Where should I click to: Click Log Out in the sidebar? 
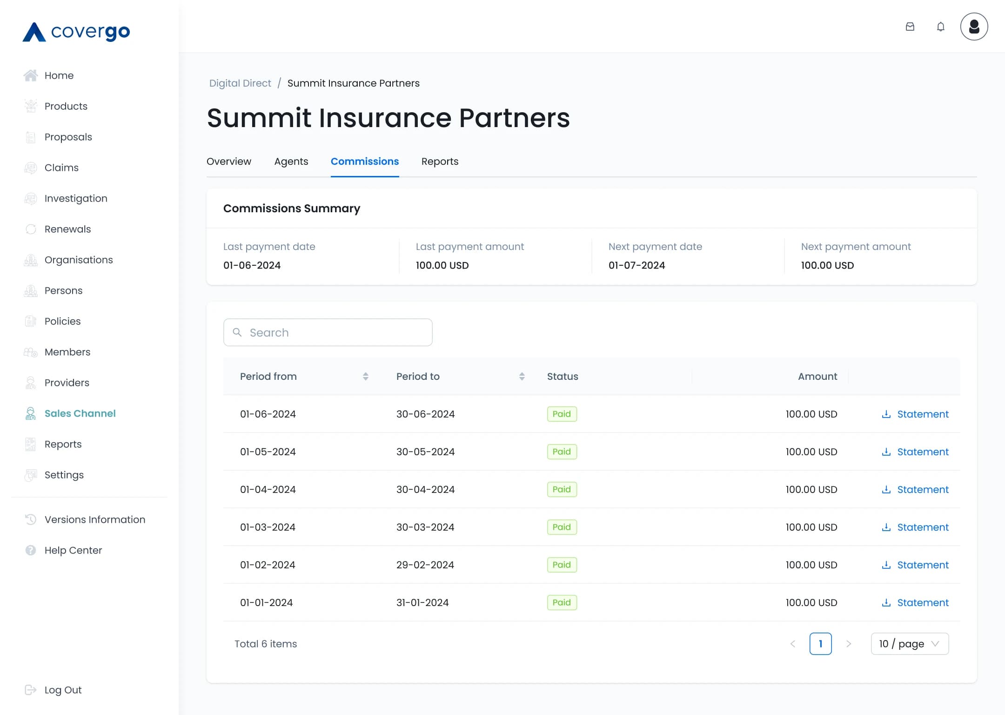click(63, 690)
